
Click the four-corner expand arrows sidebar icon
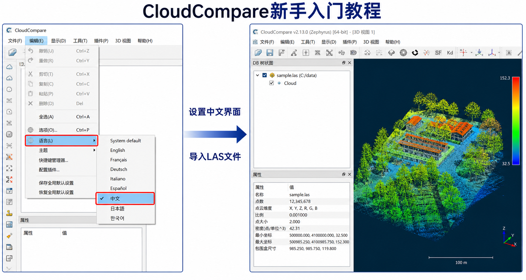click(9, 168)
